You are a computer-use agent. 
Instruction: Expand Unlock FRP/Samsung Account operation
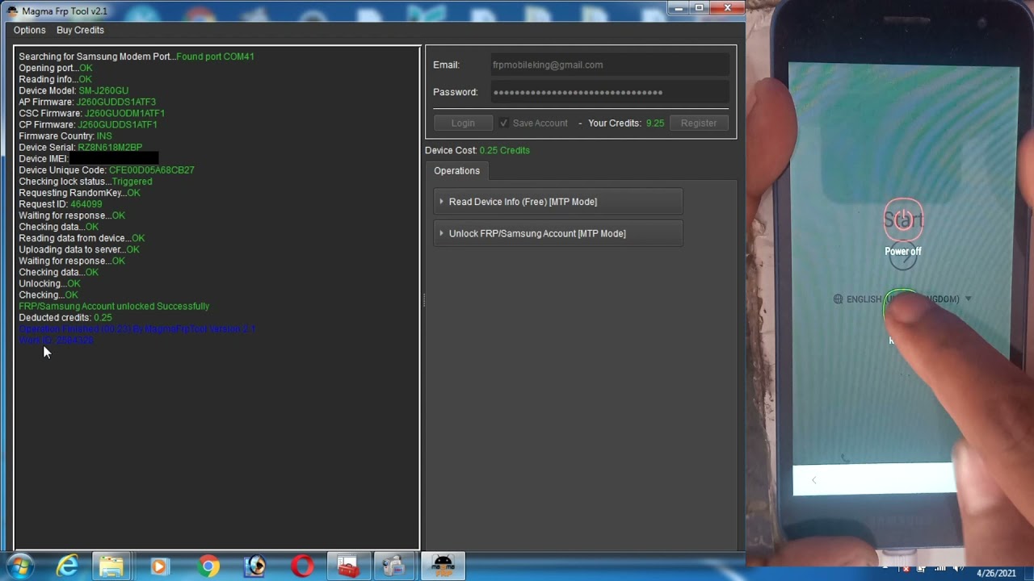pos(558,233)
